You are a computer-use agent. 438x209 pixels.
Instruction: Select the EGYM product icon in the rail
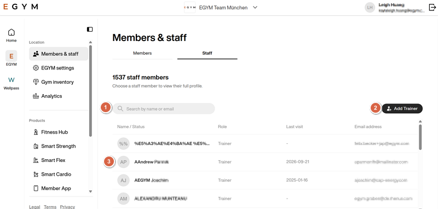click(11, 56)
